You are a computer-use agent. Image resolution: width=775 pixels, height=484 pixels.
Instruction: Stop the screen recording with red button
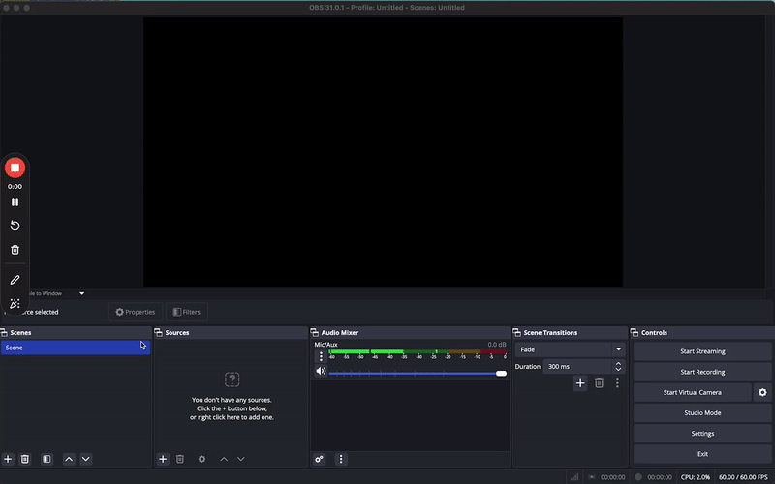point(15,167)
